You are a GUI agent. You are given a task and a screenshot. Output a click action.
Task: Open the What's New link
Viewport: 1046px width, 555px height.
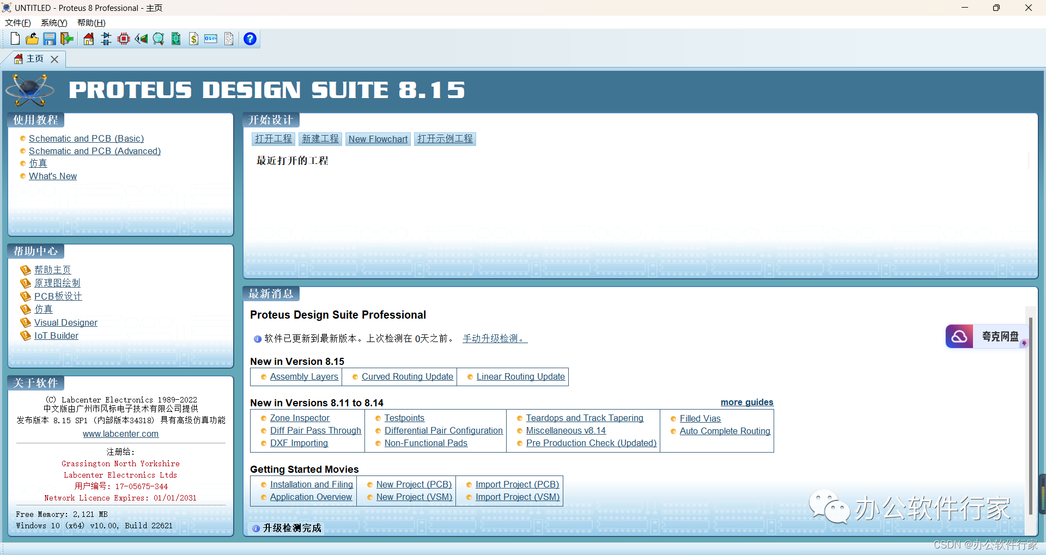(x=53, y=176)
